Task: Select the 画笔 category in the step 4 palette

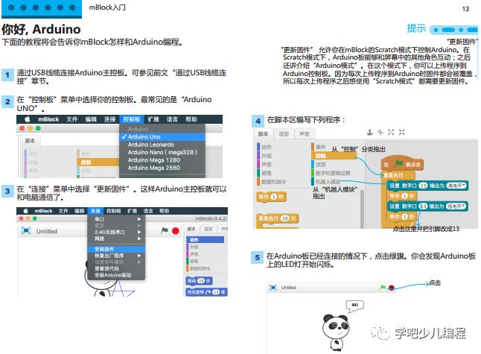Action: pyautogui.click(x=264, y=173)
